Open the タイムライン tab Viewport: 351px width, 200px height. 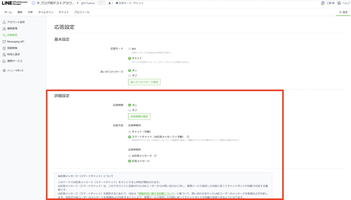coord(46,12)
